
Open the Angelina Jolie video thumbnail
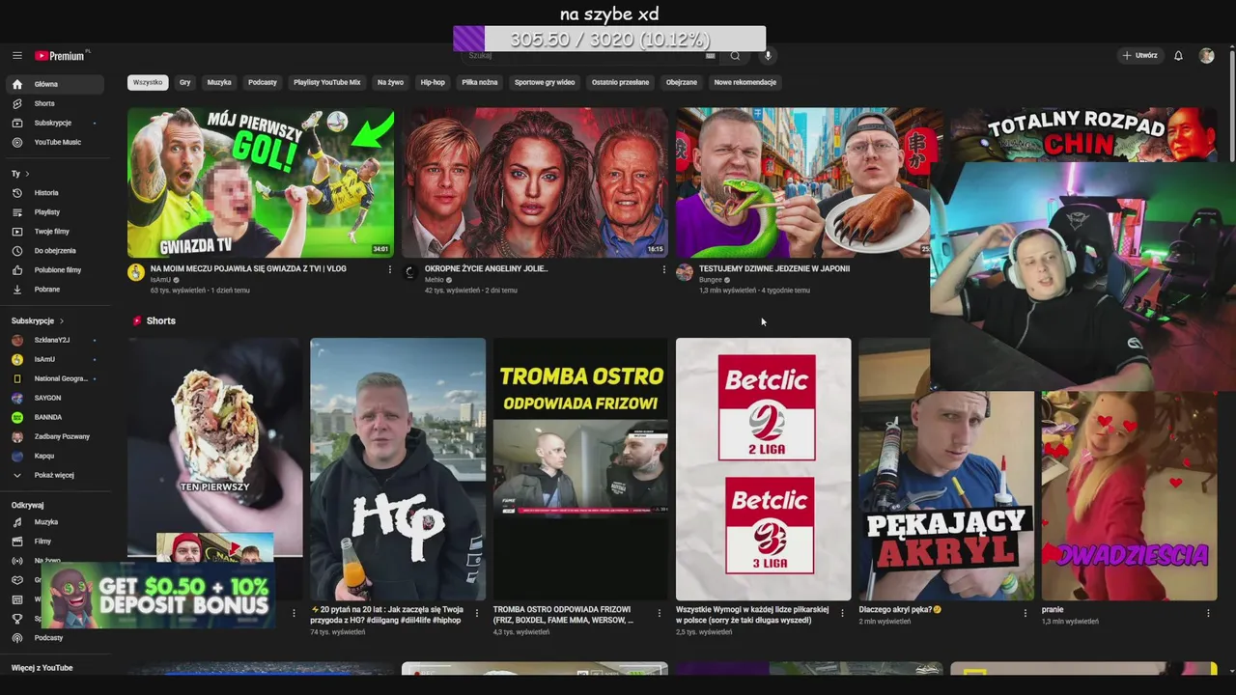pyautogui.click(x=534, y=182)
